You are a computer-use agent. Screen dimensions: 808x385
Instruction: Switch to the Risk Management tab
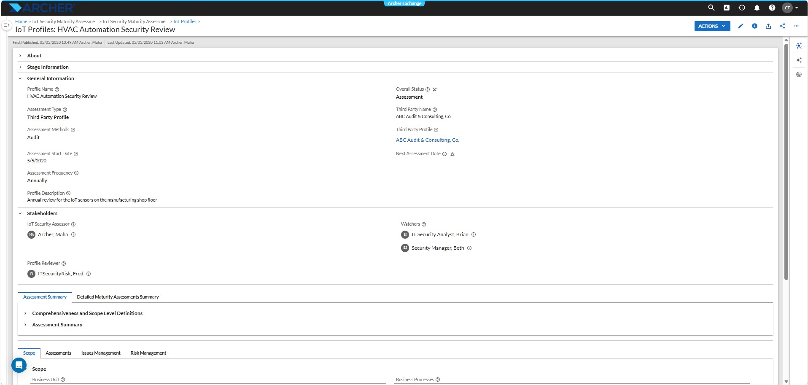(148, 353)
